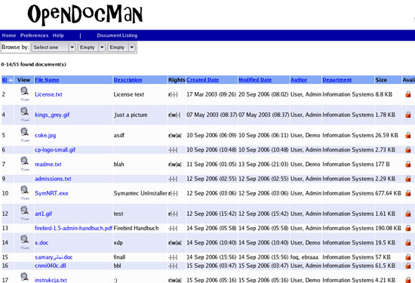Click the 'Just a picture' description cell
The width and height of the screenshot is (415, 283).
131,115
